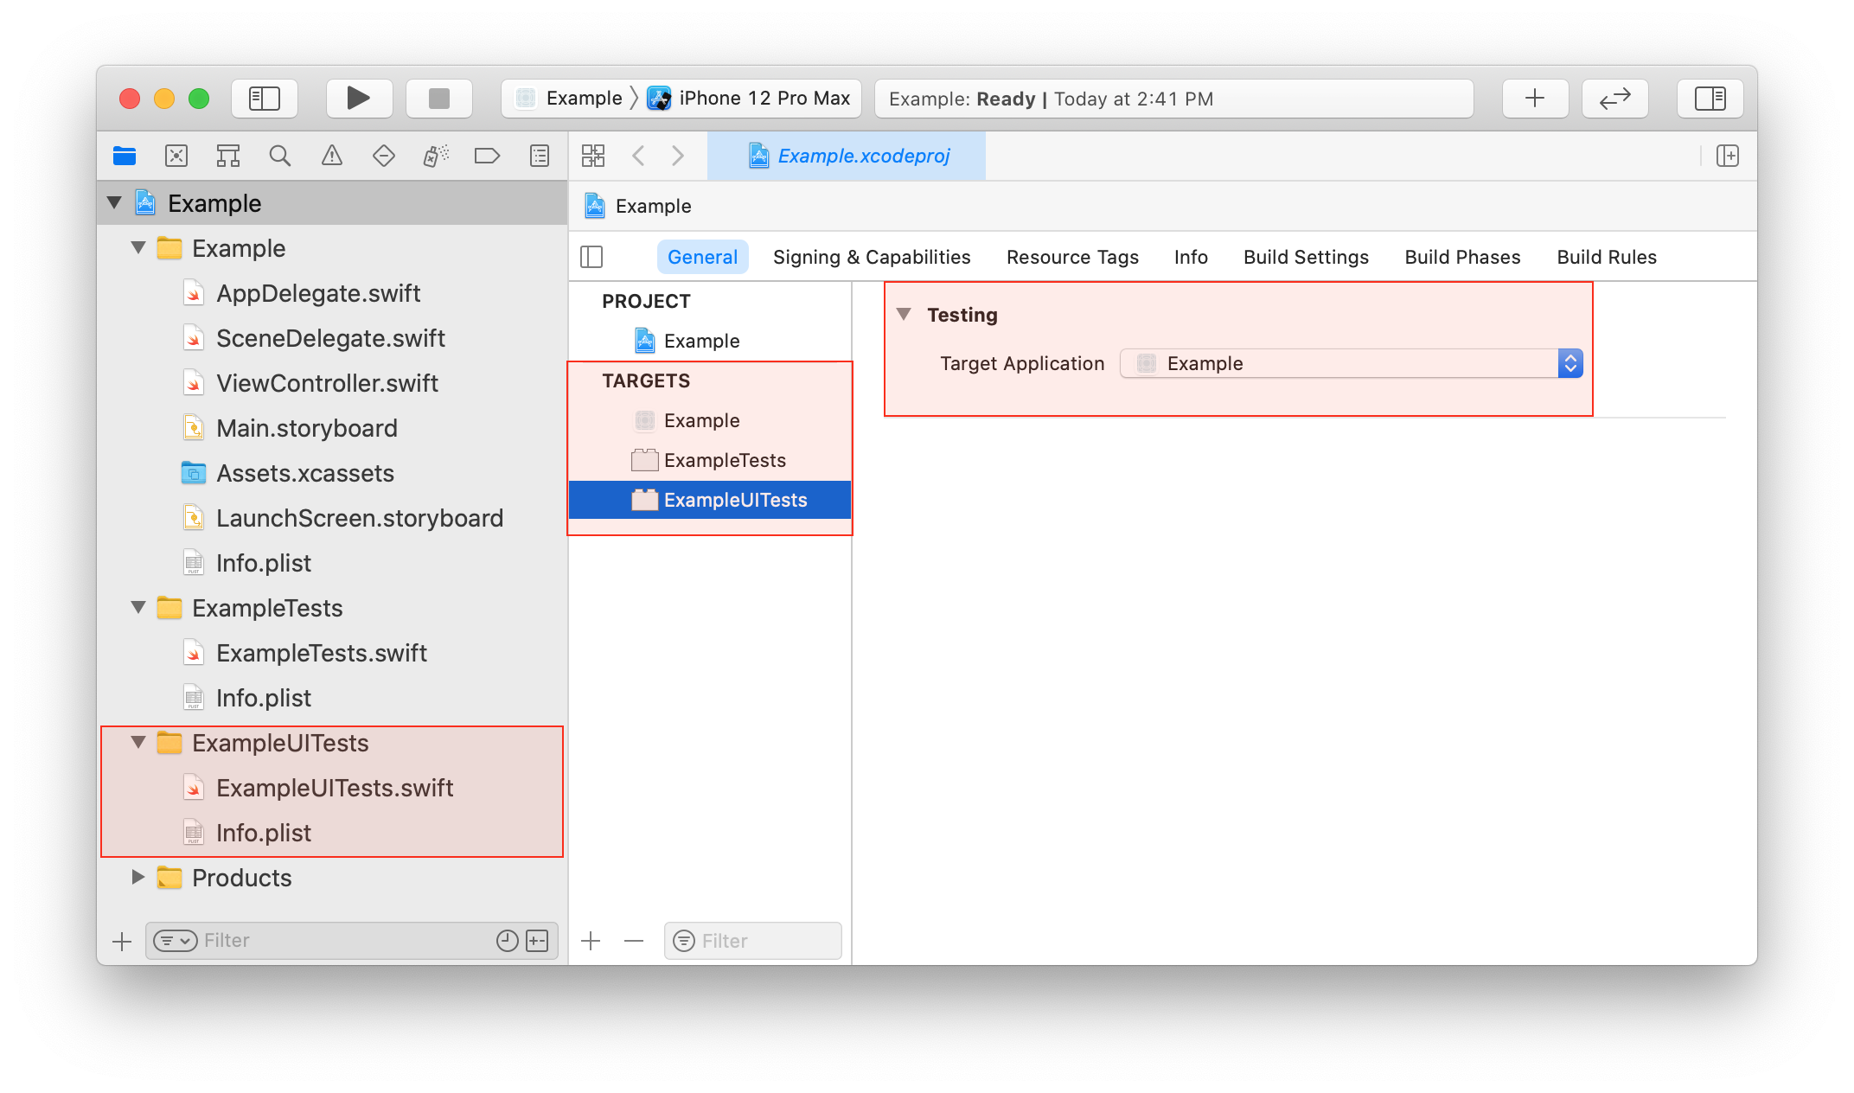Switch to the General tab
This screenshot has width=1854, height=1093.
702,257
